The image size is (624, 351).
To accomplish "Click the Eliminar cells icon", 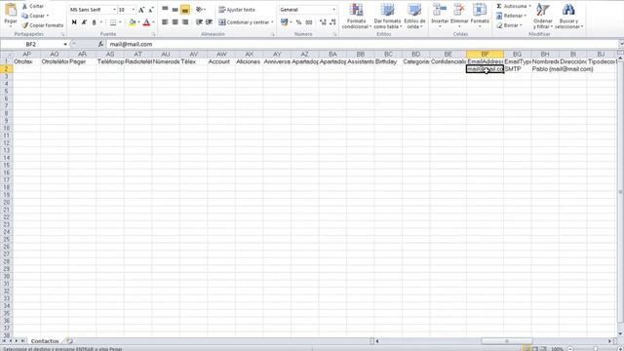I will (x=459, y=10).
